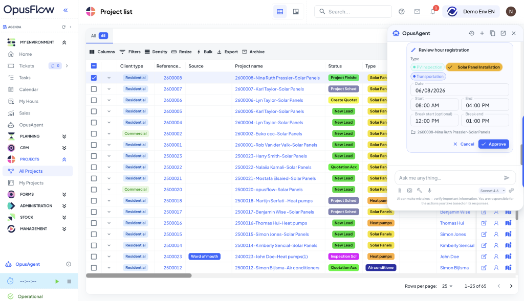
Task: Toggle the select-all header checkbox
Action: click(94, 66)
